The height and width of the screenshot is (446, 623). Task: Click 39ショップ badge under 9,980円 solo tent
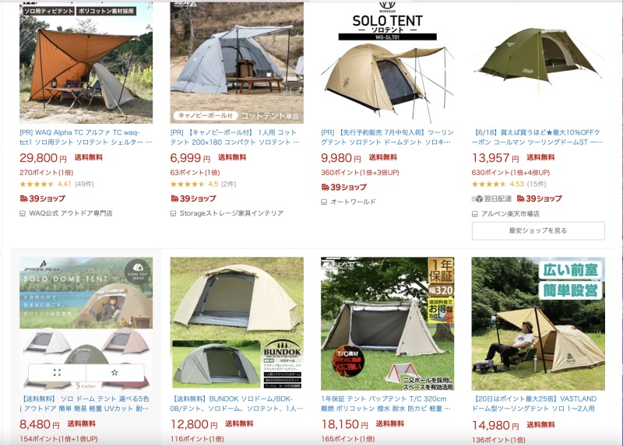(x=344, y=187)
